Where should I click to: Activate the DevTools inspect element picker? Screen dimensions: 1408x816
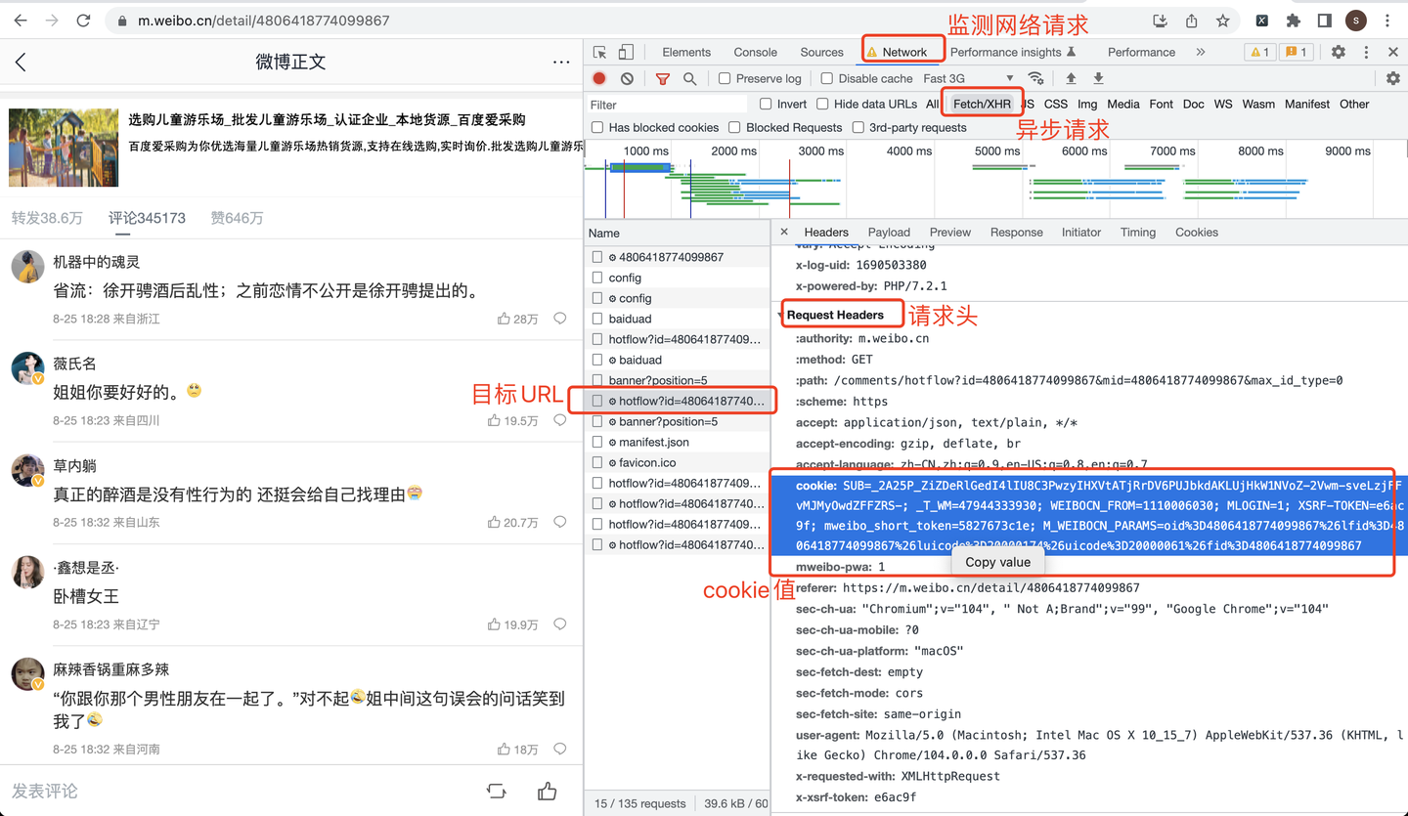coord(599,52)
